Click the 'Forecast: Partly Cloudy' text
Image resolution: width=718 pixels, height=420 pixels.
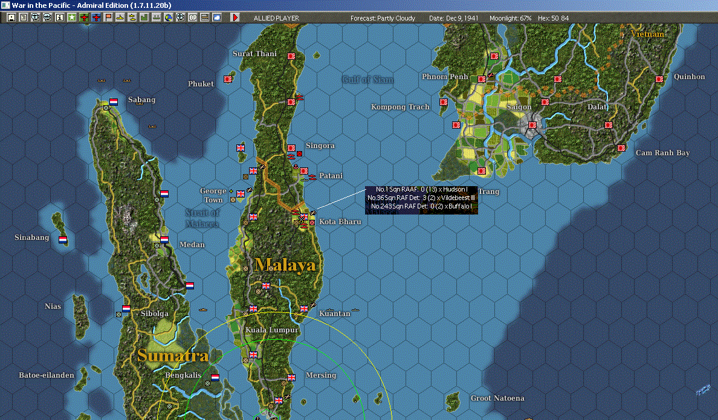click(x=383, y=18)
